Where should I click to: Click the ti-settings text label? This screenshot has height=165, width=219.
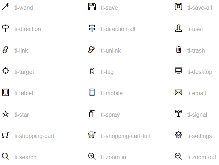200,136
